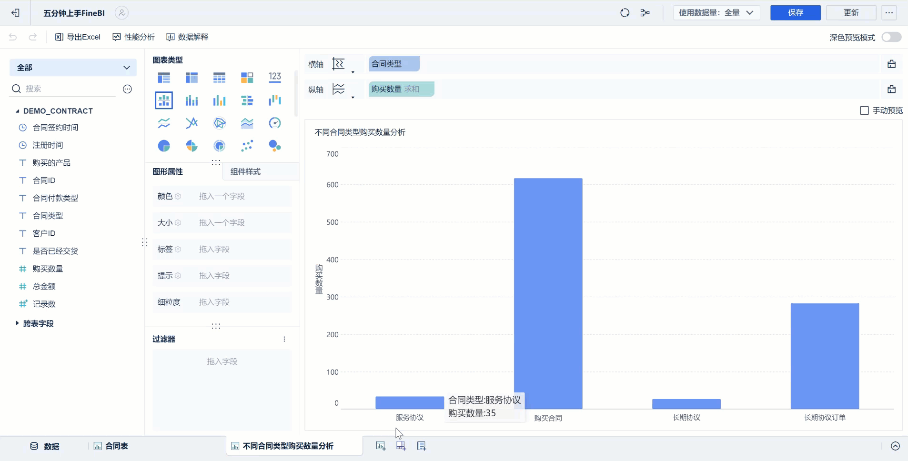Click the lock icon on the 纵轴 row
This screenshot has width=908, height=461.
pyautogui.click(x=892, y=89)
